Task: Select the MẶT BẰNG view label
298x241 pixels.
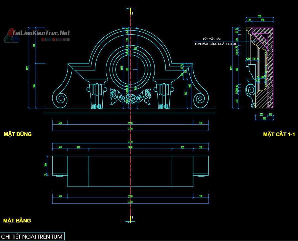Action: (x=17, y=221)
